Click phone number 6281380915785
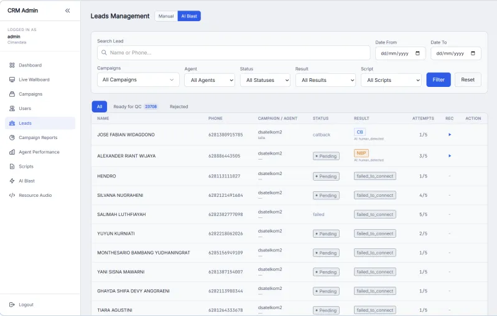 coord(225,135)
